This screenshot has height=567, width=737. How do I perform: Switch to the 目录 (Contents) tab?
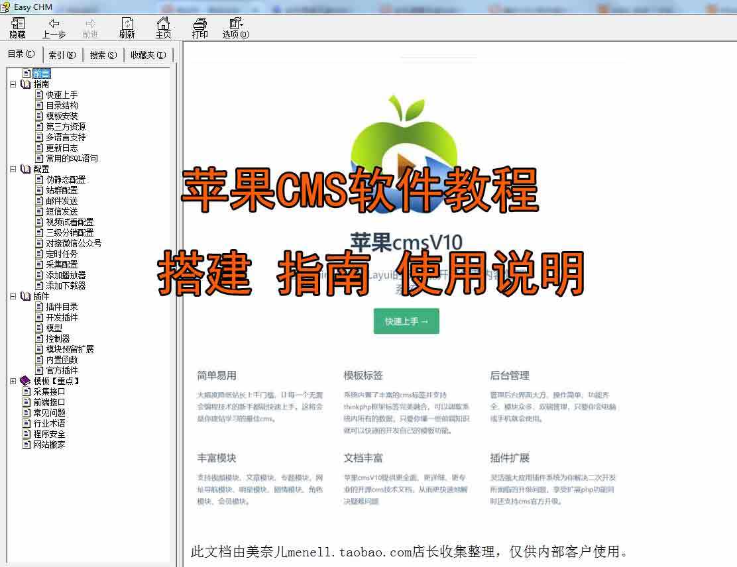coord(21,54)
